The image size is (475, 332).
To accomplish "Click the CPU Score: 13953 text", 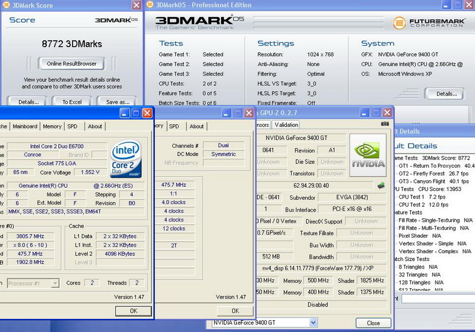I will click(439, 189).
